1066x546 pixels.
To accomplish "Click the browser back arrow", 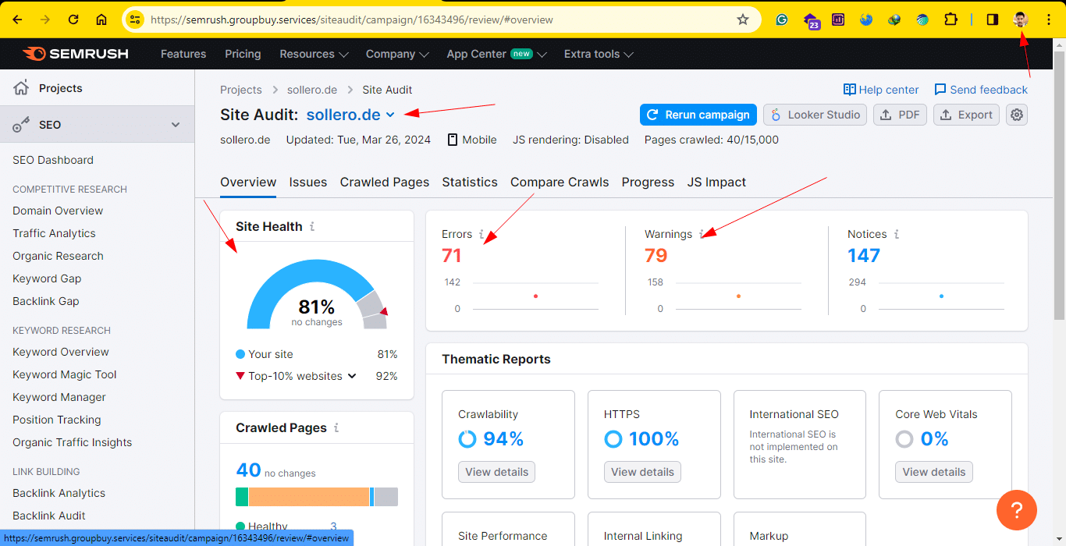I will [17, 19].
